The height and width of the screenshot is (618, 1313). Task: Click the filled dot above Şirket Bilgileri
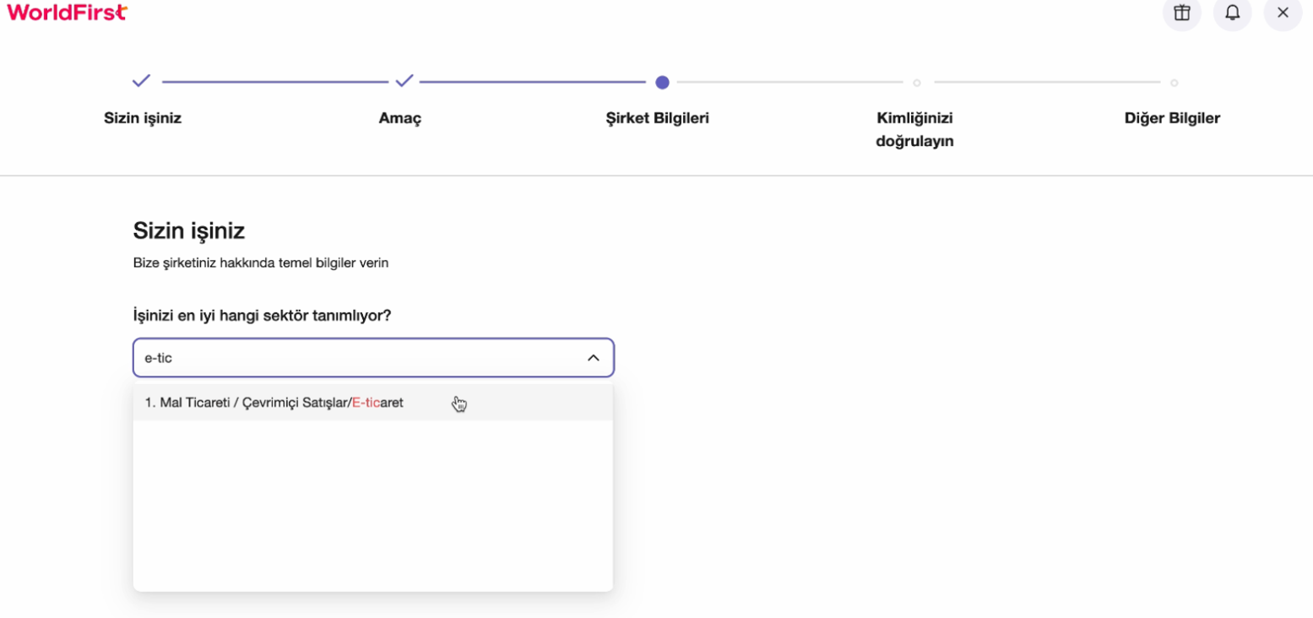tap(662, 82)
